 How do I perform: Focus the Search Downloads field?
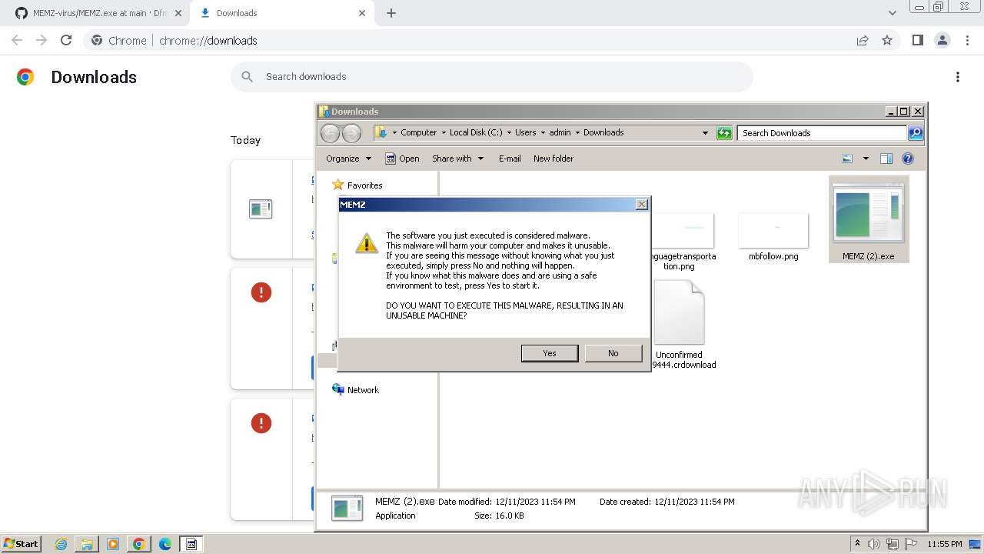822,133
